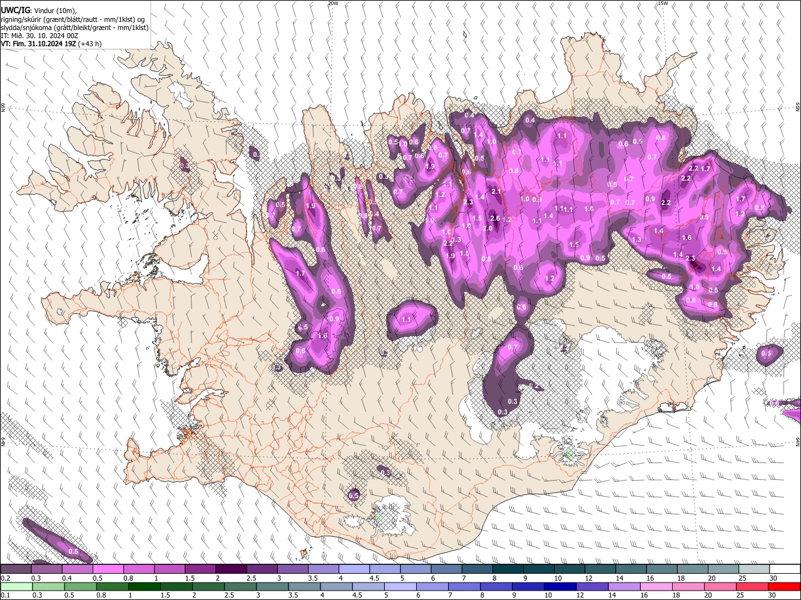Image resolution: width=801 pixels, height=600 pixels.
Task: Click the "0.2" label under the upper legend row
Action: [5, 578]
